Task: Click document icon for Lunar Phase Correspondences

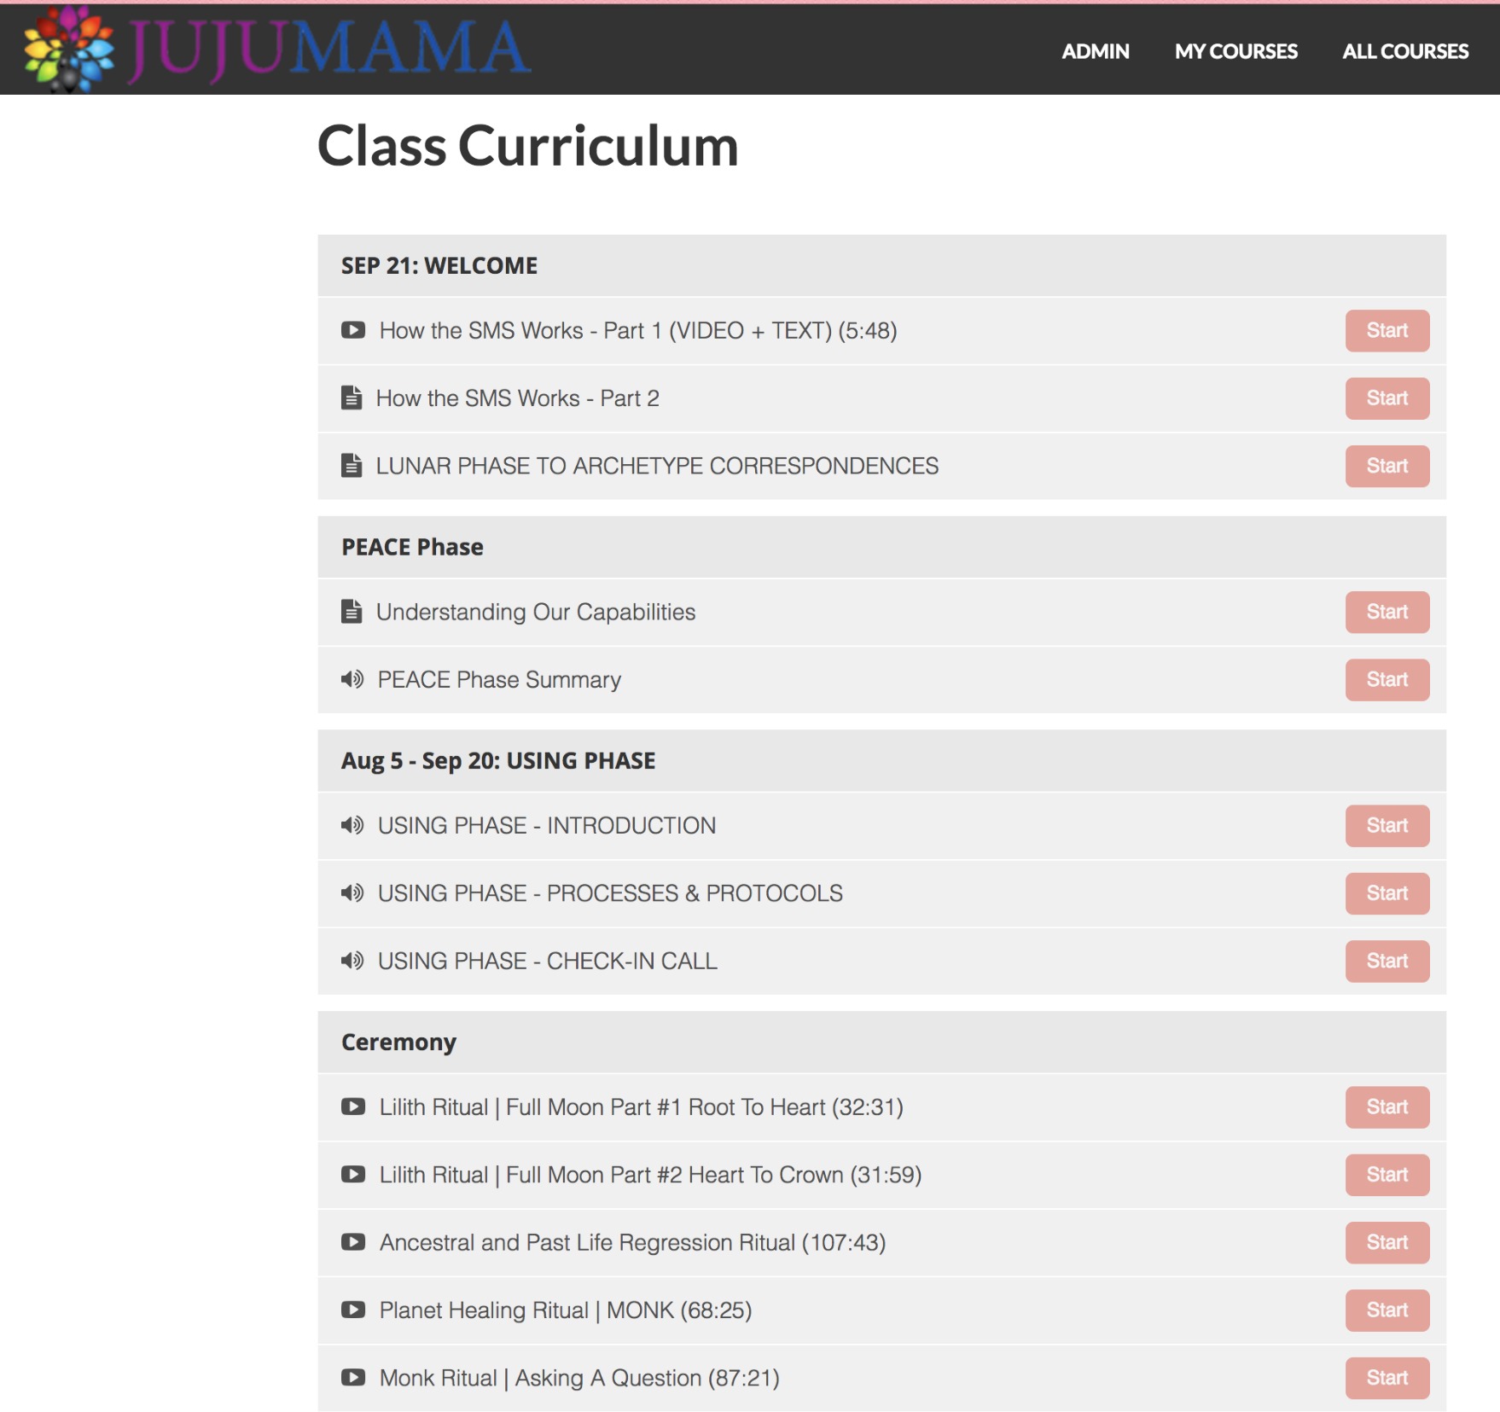Action: (x=352, y=465)
